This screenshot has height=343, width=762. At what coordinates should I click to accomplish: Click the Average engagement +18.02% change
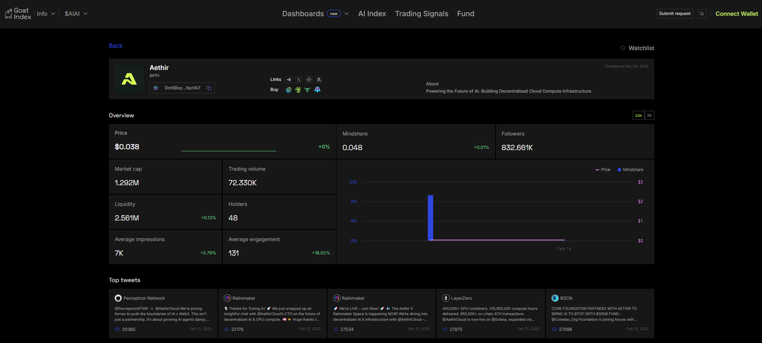(x=321, y=253)
